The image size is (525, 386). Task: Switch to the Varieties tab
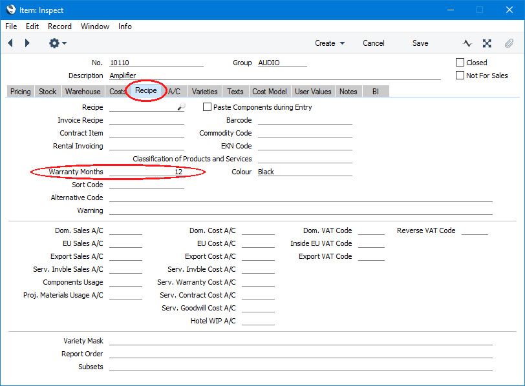(x=204, y=92)
